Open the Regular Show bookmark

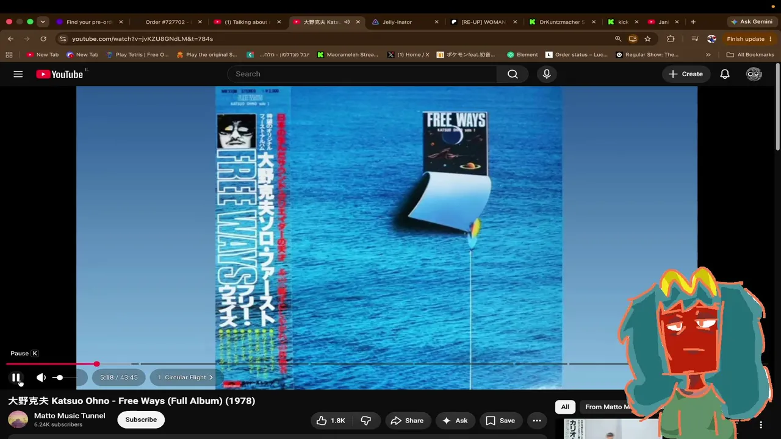point(647,54)
